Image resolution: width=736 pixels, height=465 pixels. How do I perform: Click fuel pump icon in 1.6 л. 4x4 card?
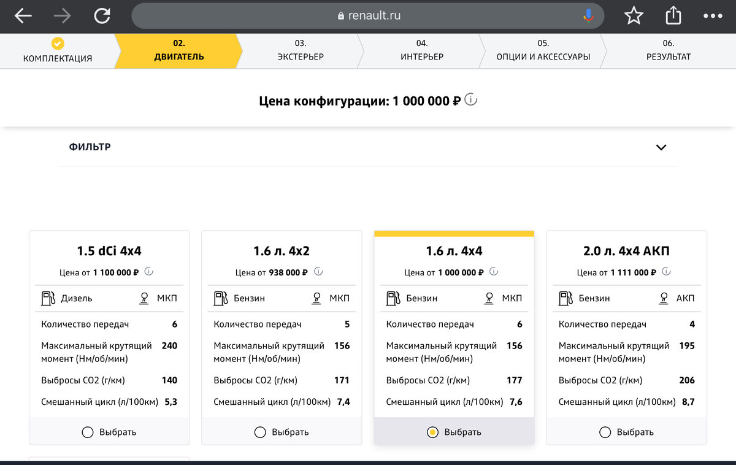393,298
